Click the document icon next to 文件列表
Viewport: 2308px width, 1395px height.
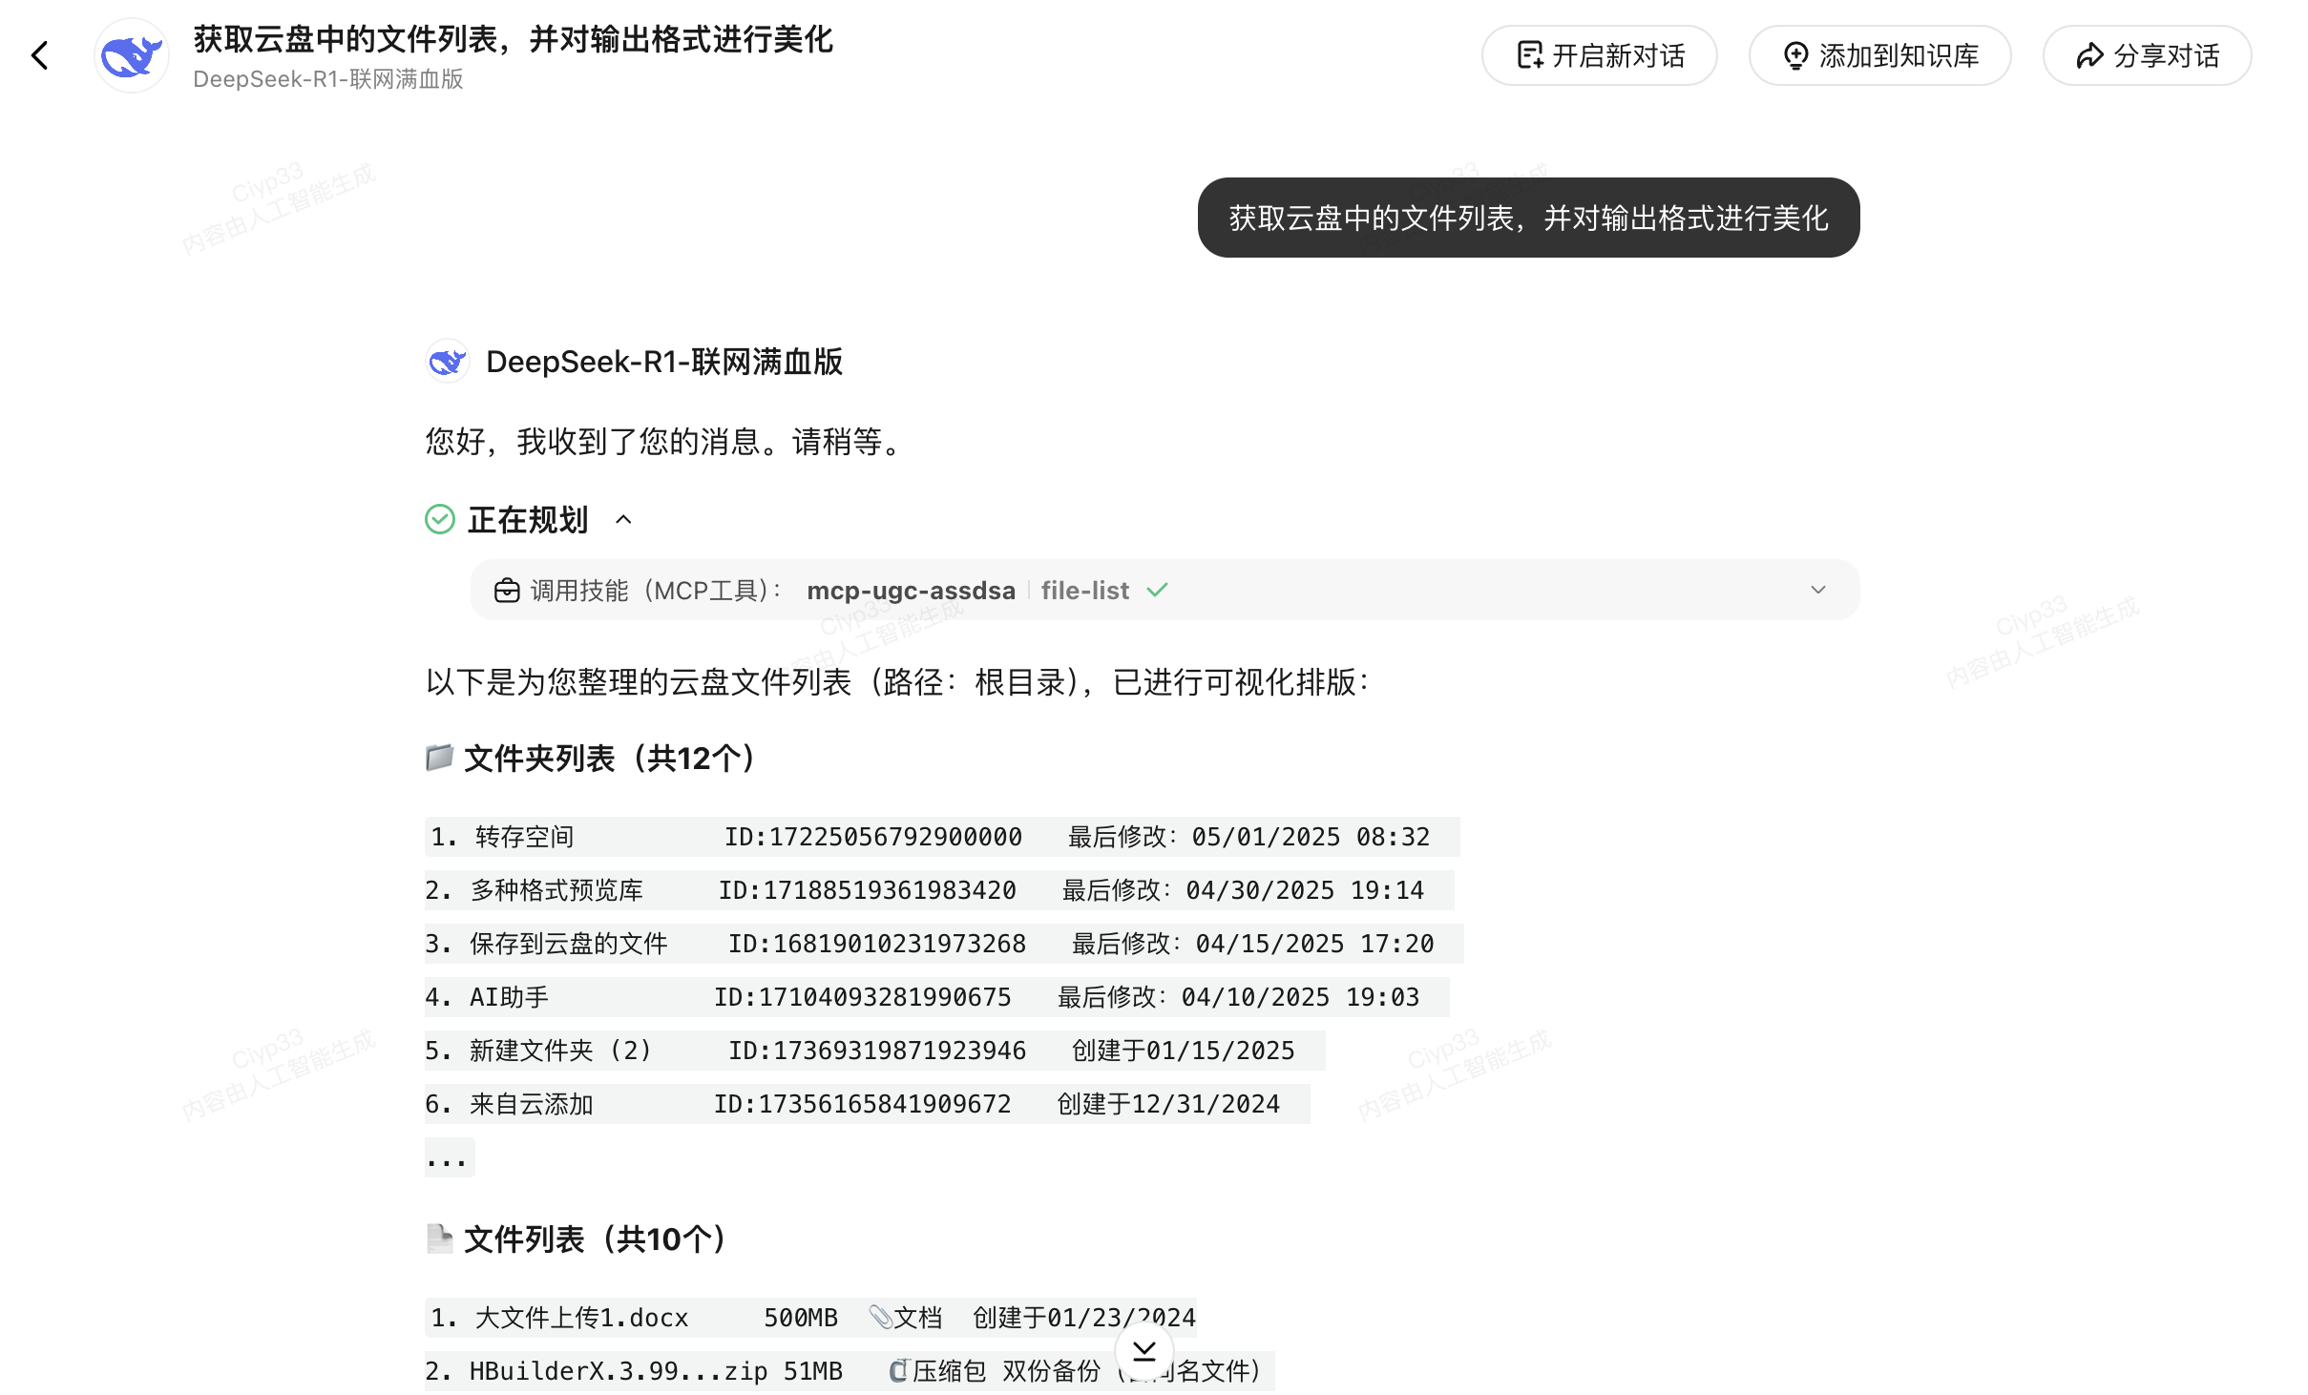click(x=439, y=1239)
